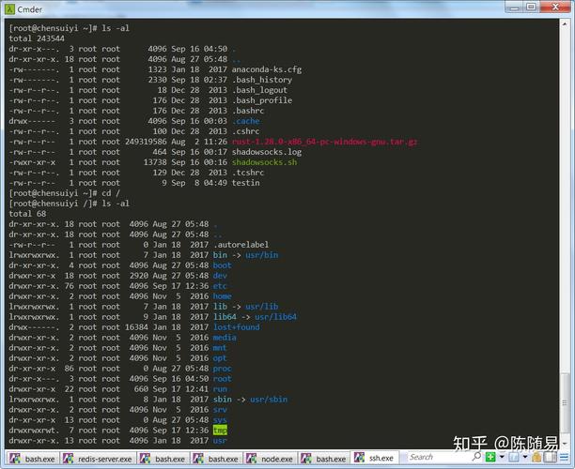Click the vertical scrollbar thumb
Image resolution: width=575 pixels, height=469 pixels.
tap(565, 402)
